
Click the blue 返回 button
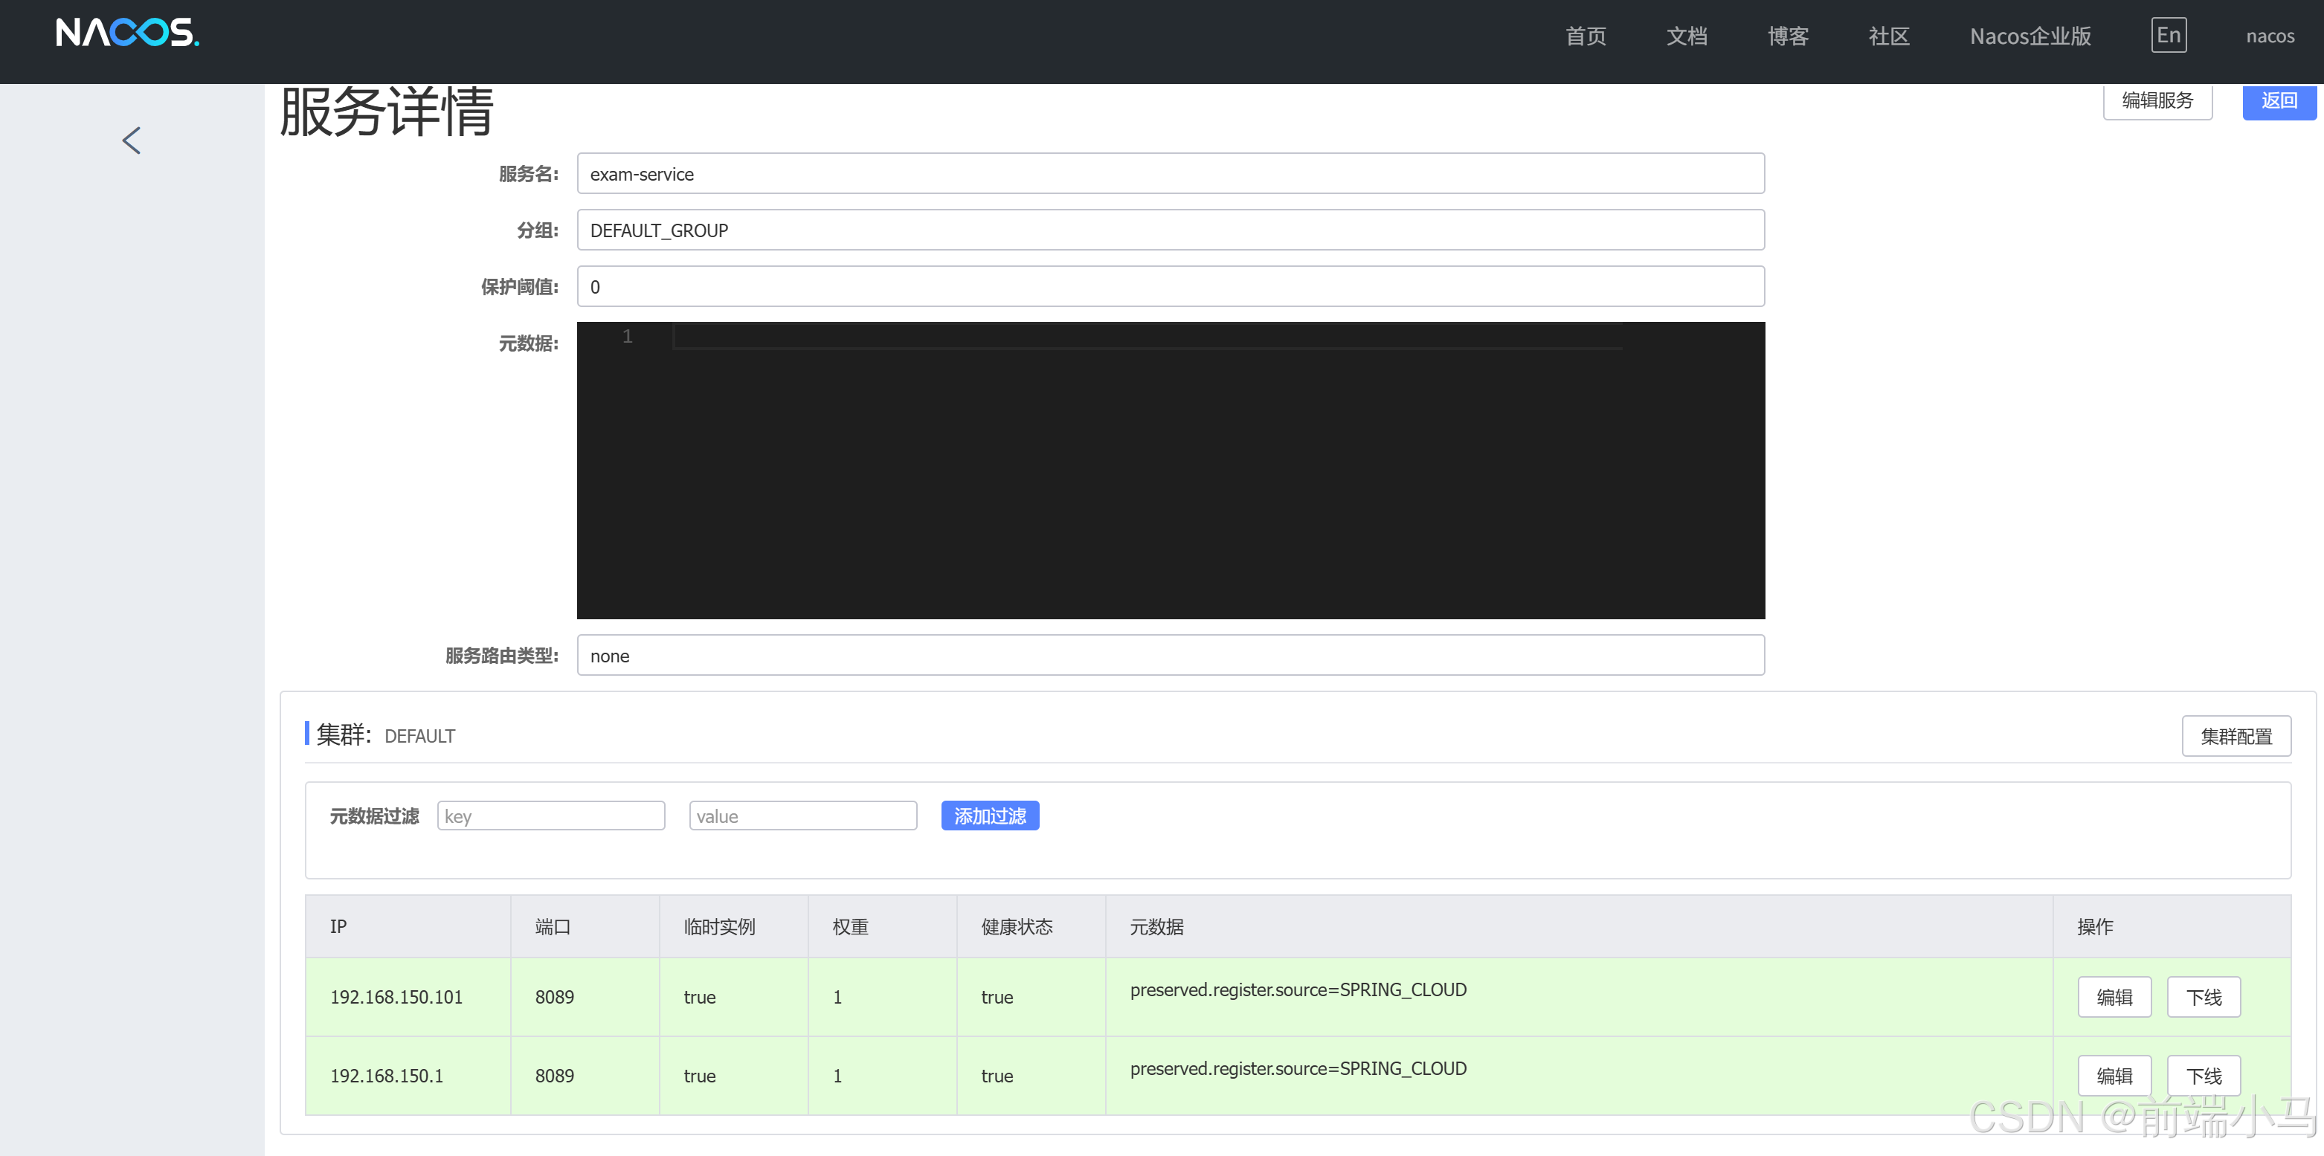2278,101
